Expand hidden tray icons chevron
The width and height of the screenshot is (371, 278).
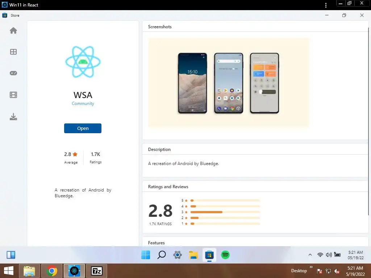310,254
